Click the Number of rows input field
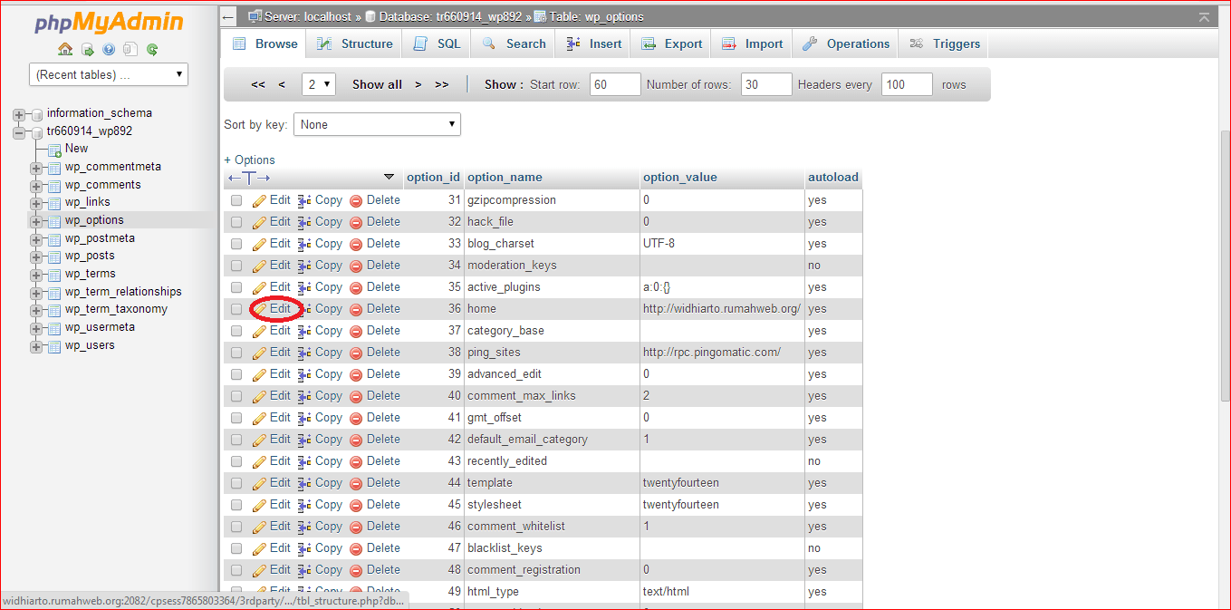 (x=766, y=84)
